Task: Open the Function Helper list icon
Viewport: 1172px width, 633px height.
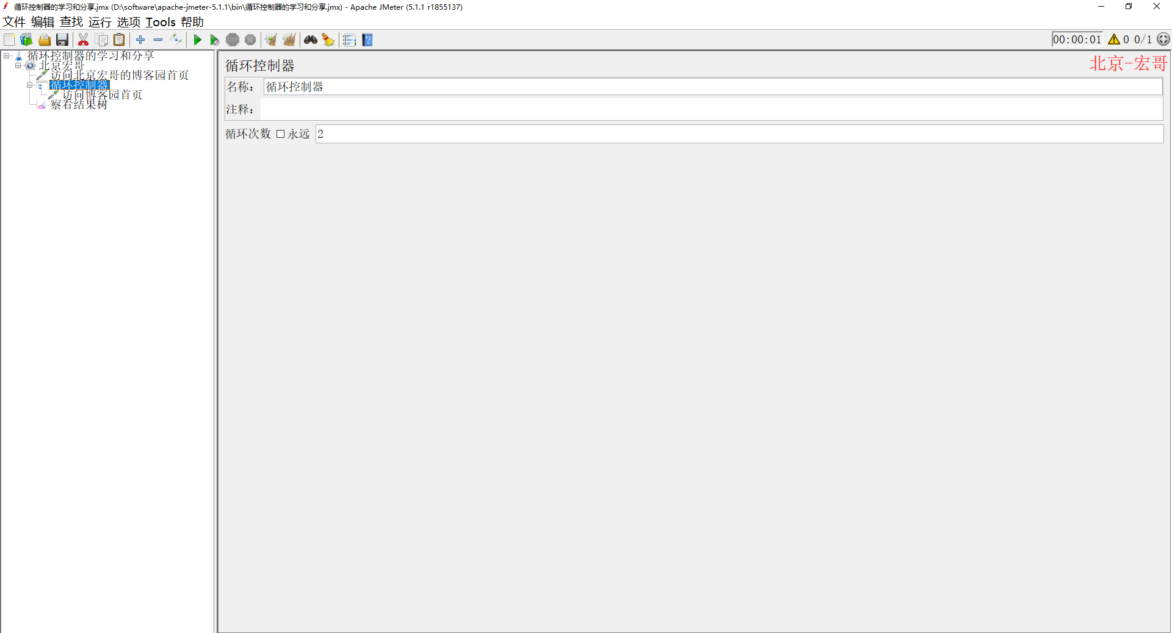Action: pyautogui.click(x=350, y=40)
